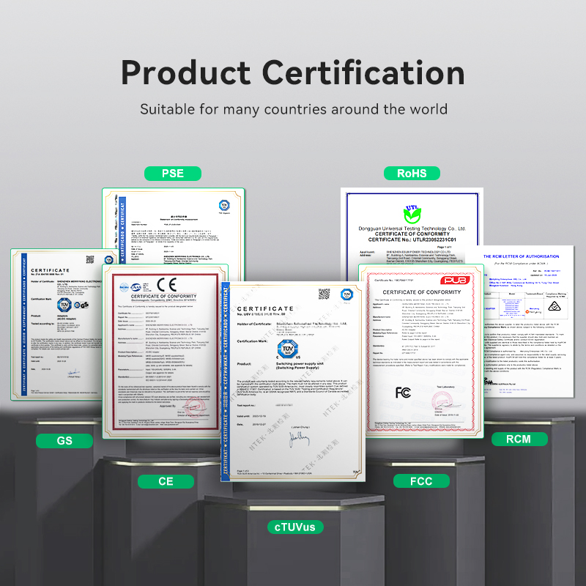Viewport: 586px width, 586px height.
Task: Open the RCM letter of authorisation
Action: pos(529,322)
